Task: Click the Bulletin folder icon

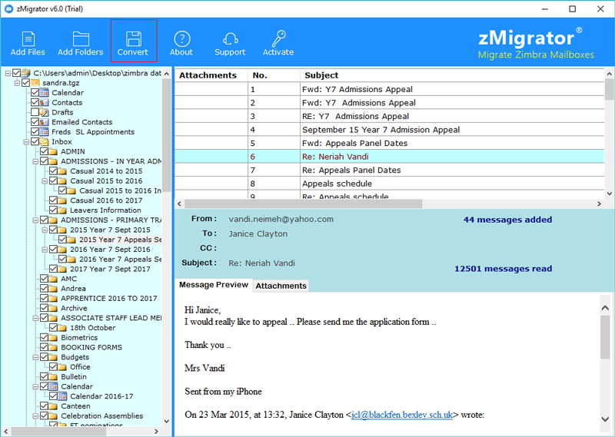Action: click(53, 376)
